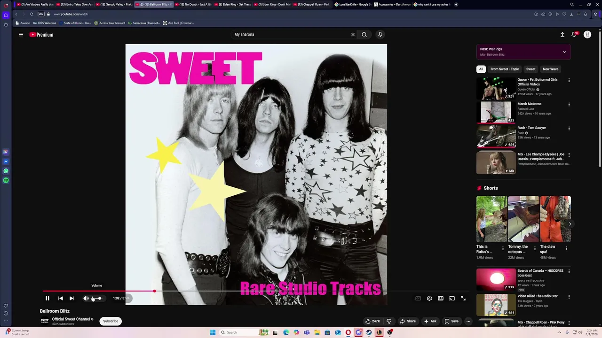Image resolution: width=602 pixels, height=338 pixels.
Task: Open options for Video Killed Radio Star
Action: (x=569, y=297)
